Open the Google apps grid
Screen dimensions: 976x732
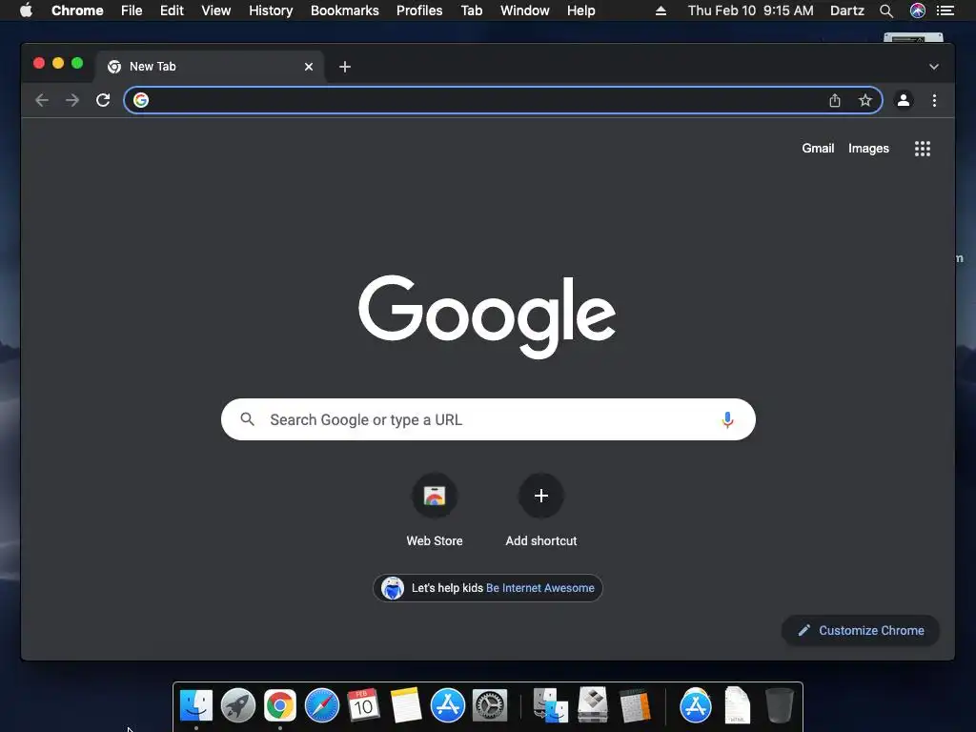[923, 149]
